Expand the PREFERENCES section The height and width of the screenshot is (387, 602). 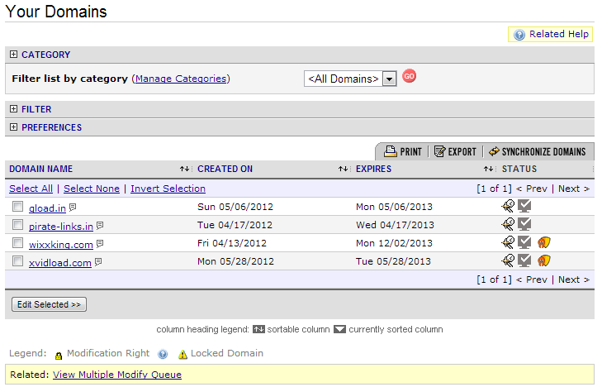click(13, 127)
